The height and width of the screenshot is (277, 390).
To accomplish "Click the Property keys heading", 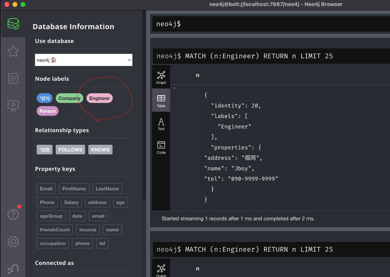I will [x=55, y=169].
